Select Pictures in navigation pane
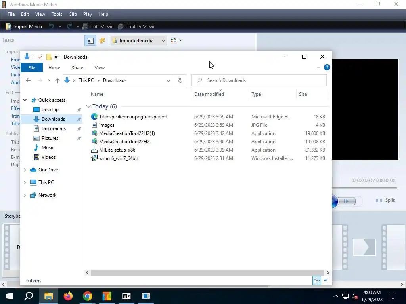Screen dimensions: 406x304 50,138
